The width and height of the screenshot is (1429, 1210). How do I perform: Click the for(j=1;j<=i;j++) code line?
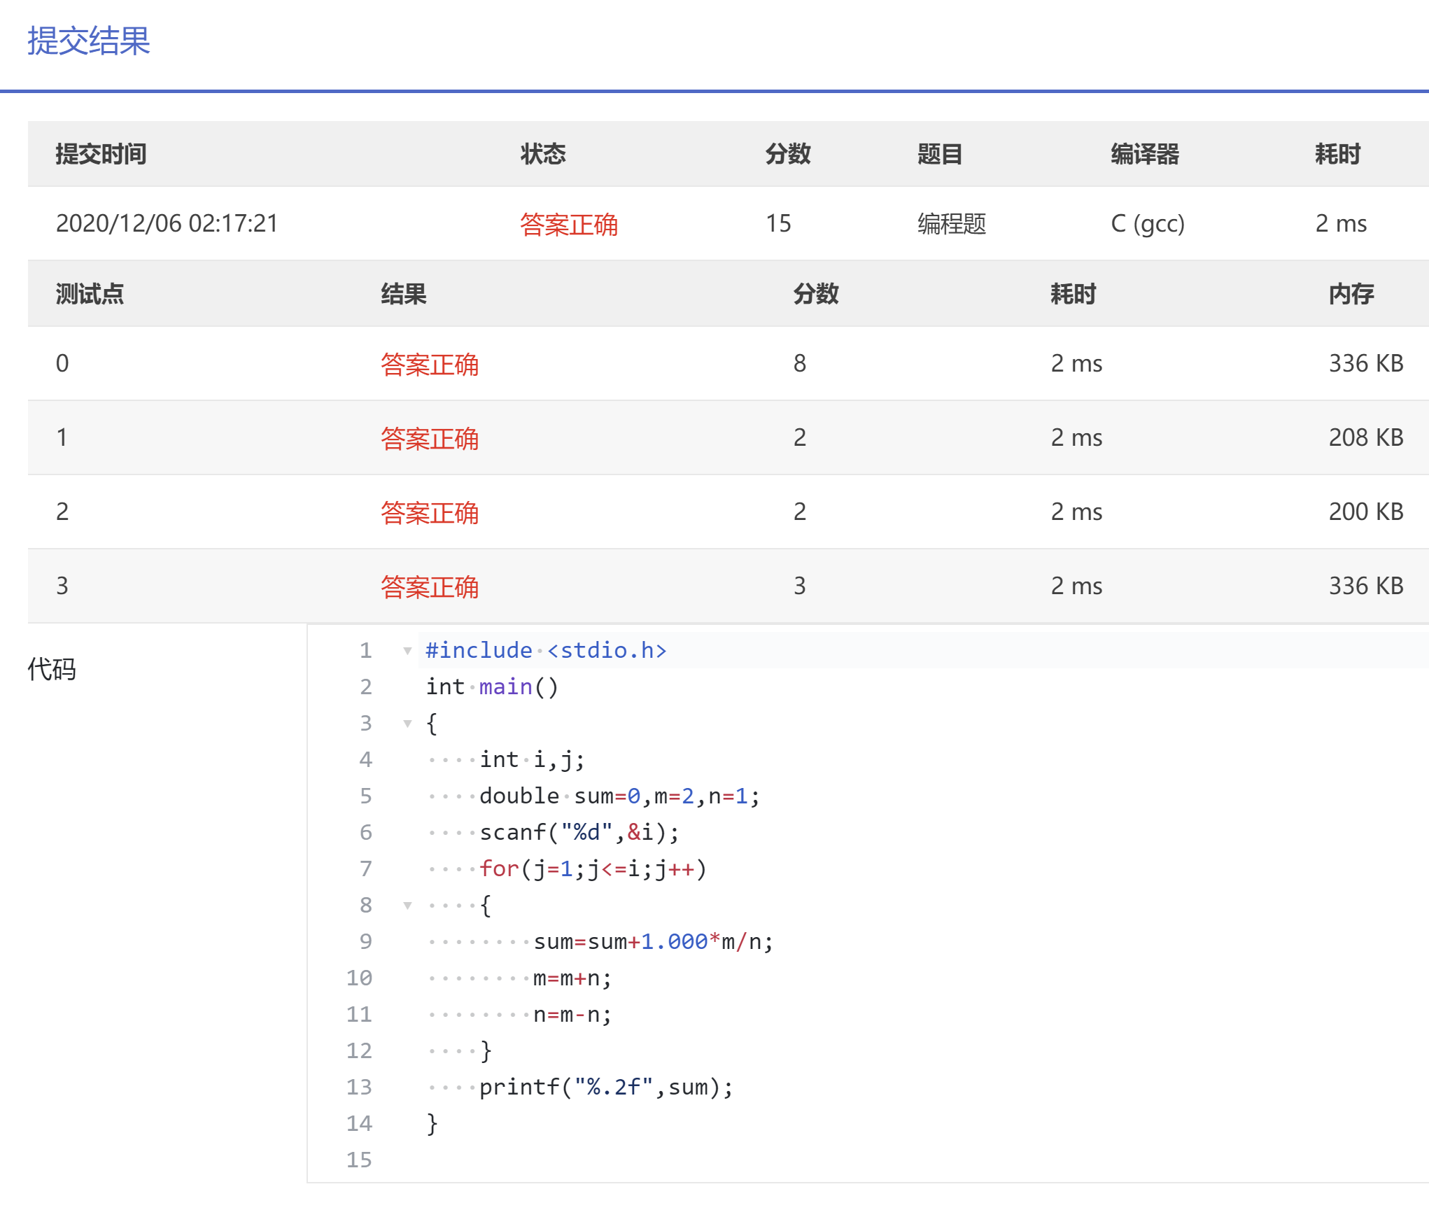pos(593,869)
